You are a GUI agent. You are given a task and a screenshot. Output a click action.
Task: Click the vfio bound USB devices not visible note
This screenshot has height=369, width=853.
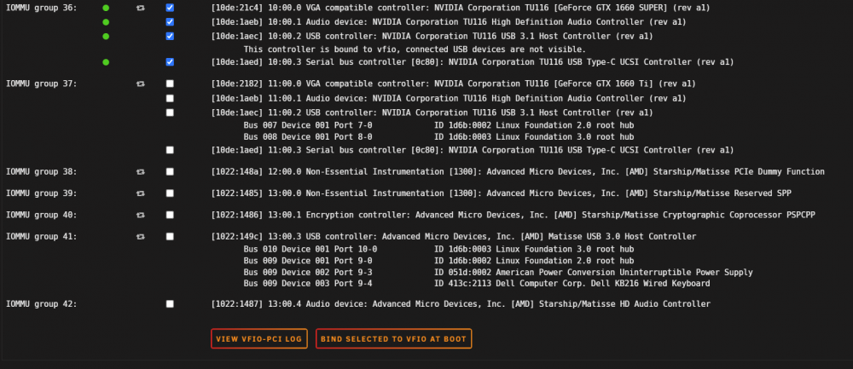coord(415,49)
